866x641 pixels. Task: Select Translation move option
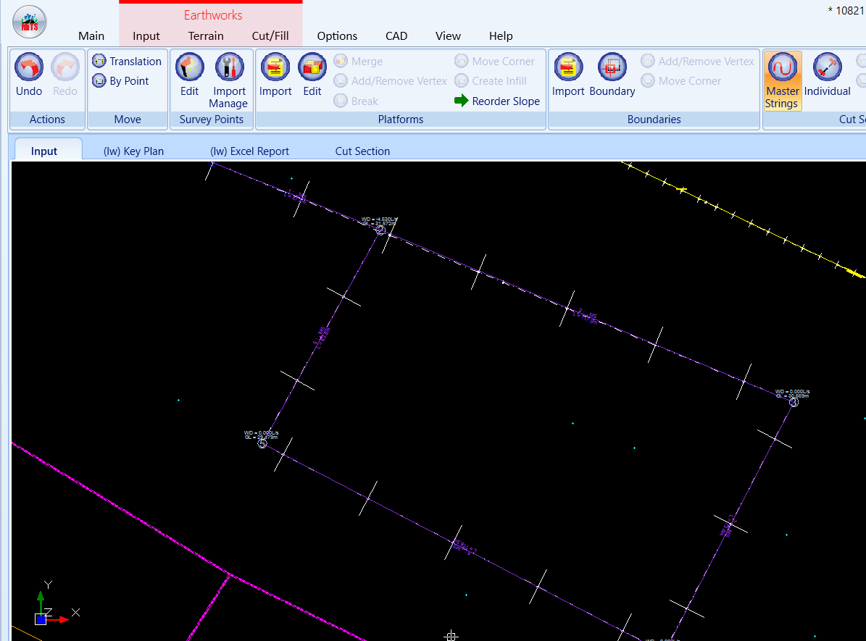coord(127,62)
